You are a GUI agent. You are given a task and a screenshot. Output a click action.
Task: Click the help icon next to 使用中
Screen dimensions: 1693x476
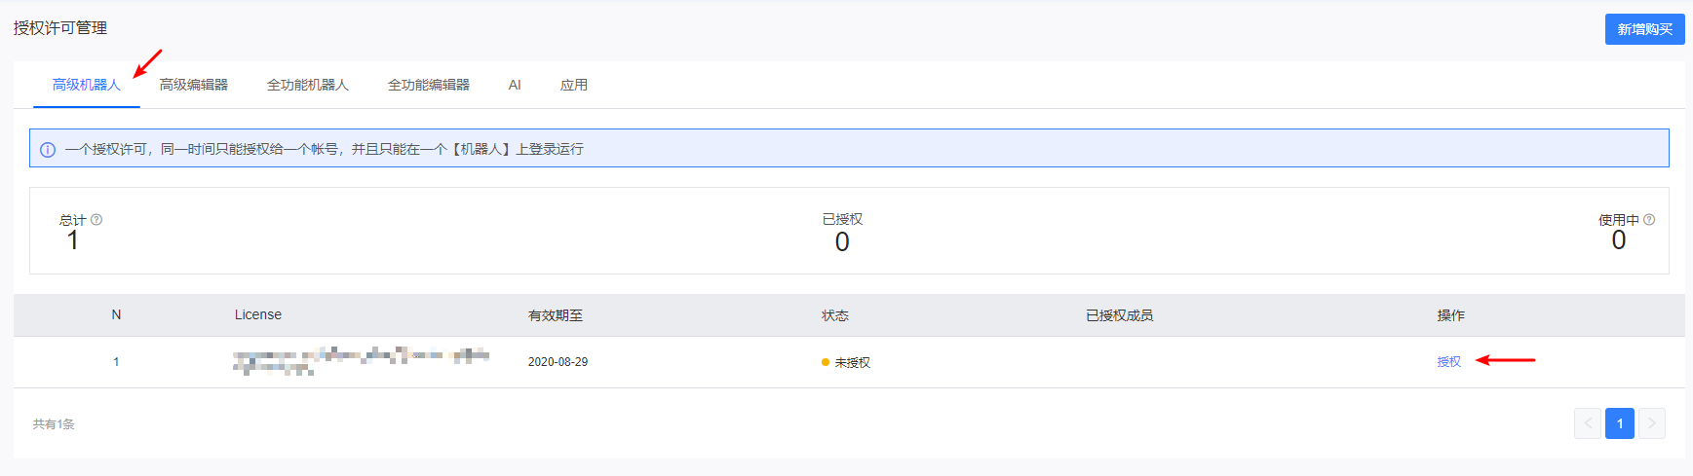coord(1649,220)
